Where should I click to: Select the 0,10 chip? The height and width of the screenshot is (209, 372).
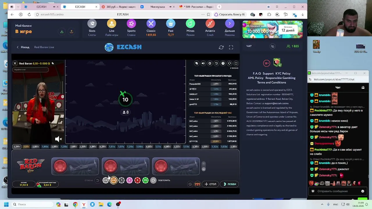106,180
